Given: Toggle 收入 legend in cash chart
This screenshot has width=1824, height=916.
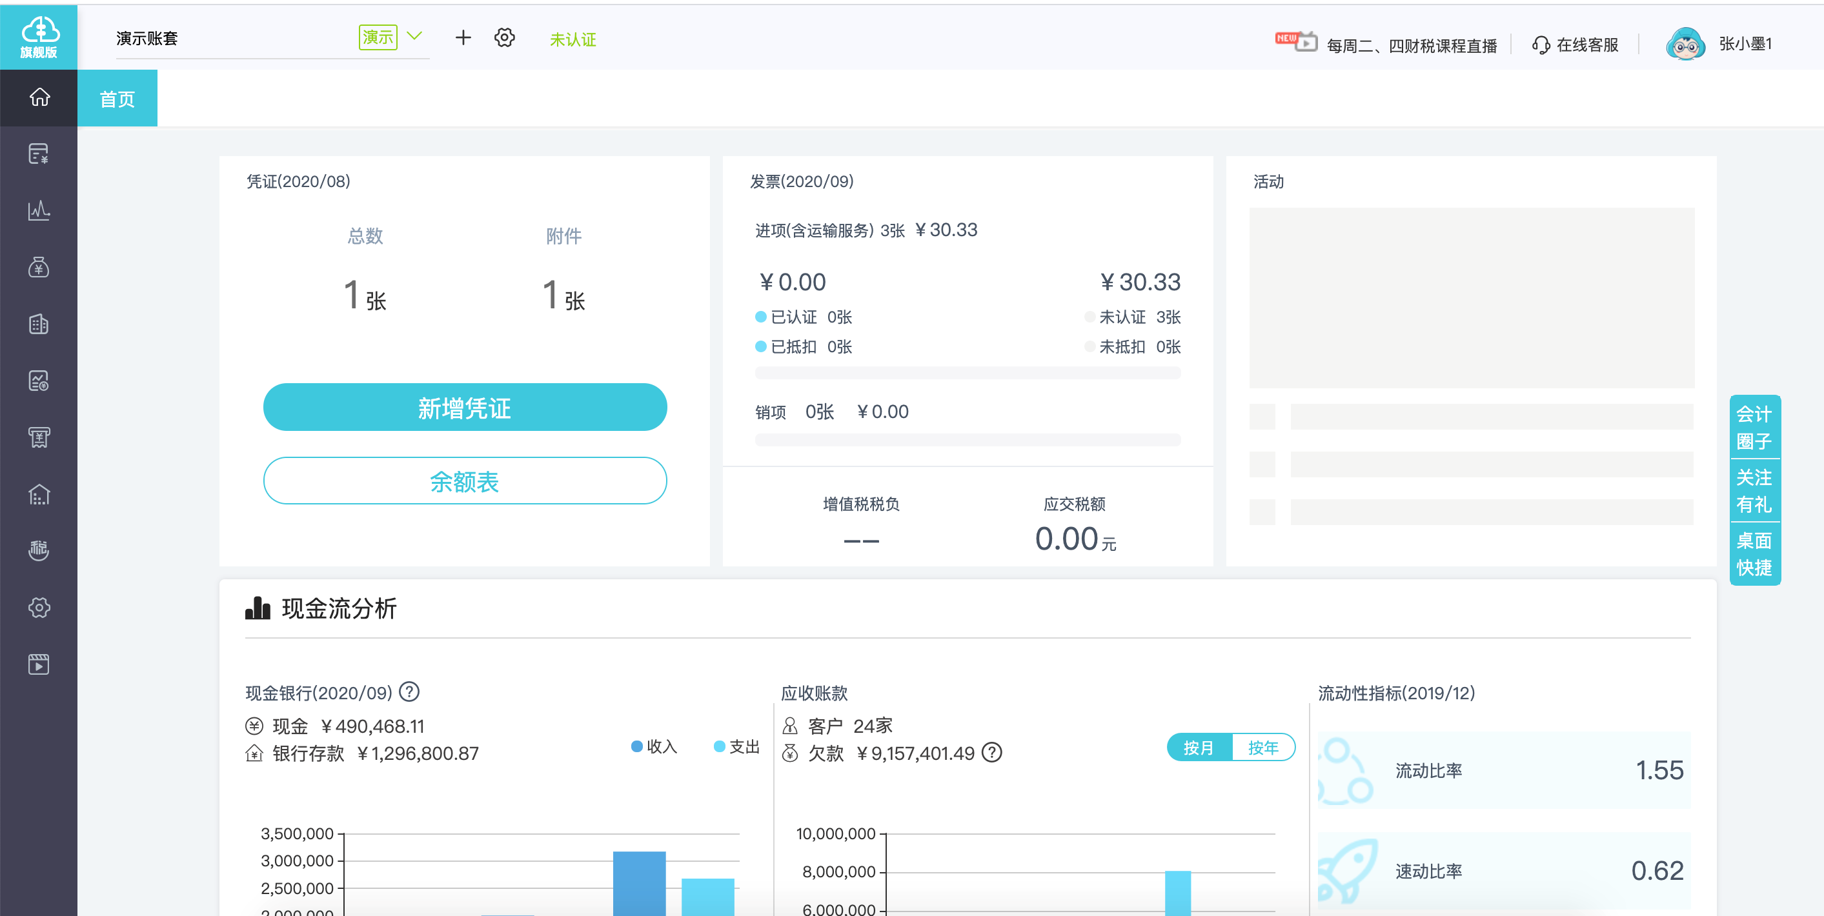Looking at the screenshot, I should 654,746.
